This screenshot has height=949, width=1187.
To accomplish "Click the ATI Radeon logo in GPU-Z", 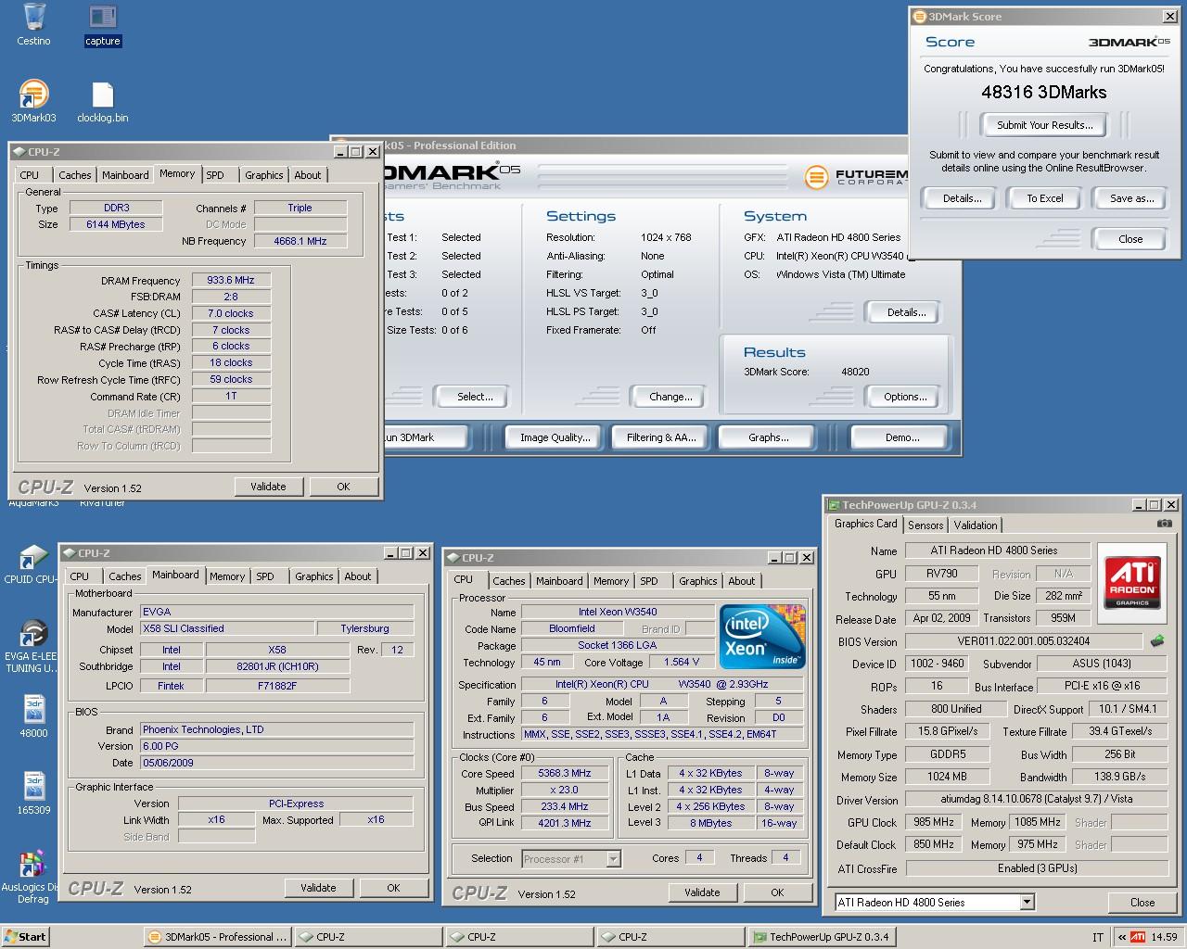I will pyautogui.click(x=1133, y=581).
